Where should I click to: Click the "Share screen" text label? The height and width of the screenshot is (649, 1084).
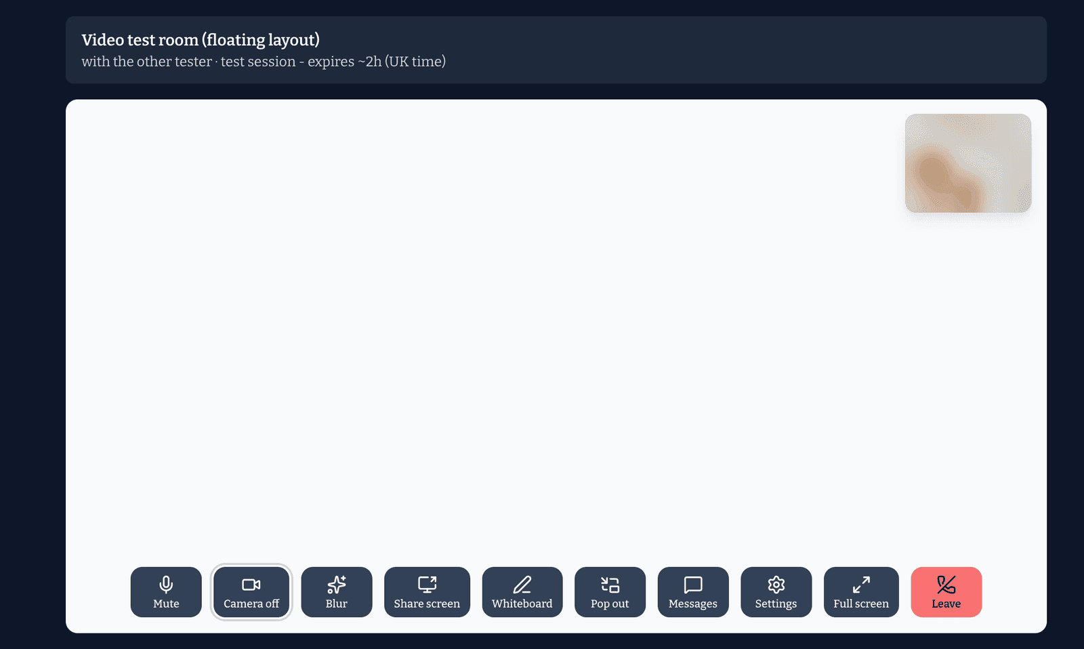pyautogui.click(x=427, y=604)
